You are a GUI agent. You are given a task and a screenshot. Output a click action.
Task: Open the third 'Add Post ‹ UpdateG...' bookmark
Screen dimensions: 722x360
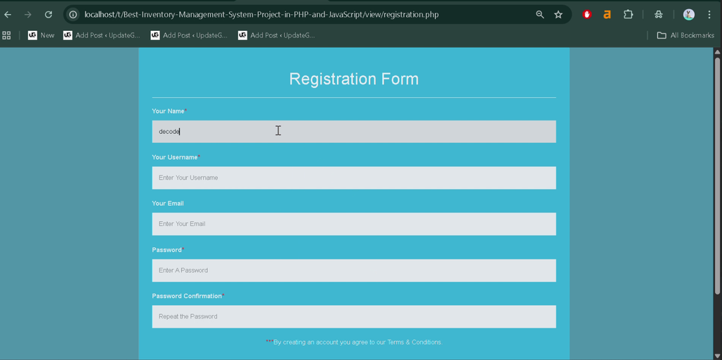pos(276,35)
